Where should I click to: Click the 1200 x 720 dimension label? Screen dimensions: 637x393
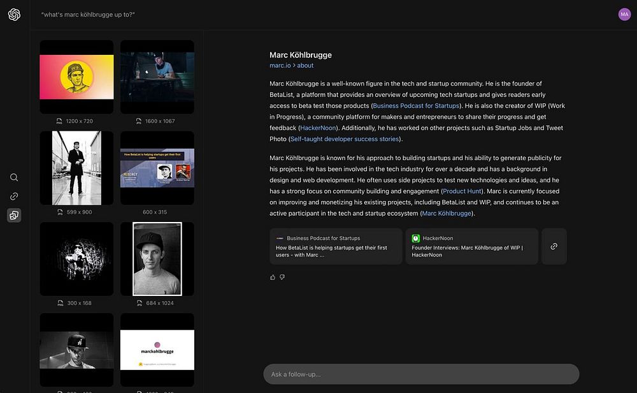[79, 121]
